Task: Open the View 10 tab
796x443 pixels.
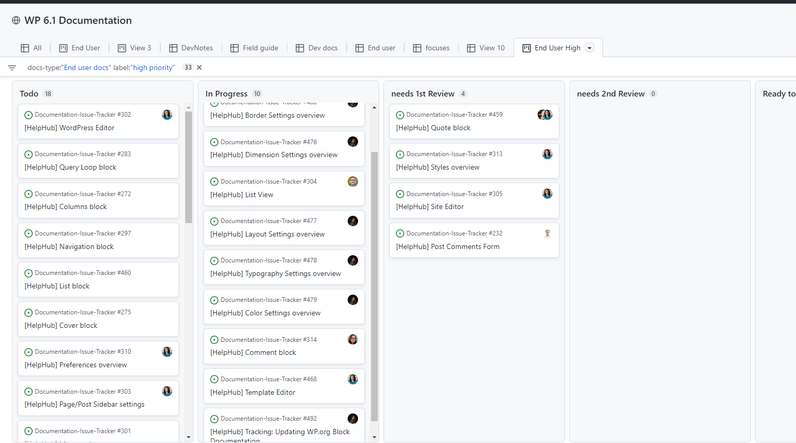Action: [486, 48]
